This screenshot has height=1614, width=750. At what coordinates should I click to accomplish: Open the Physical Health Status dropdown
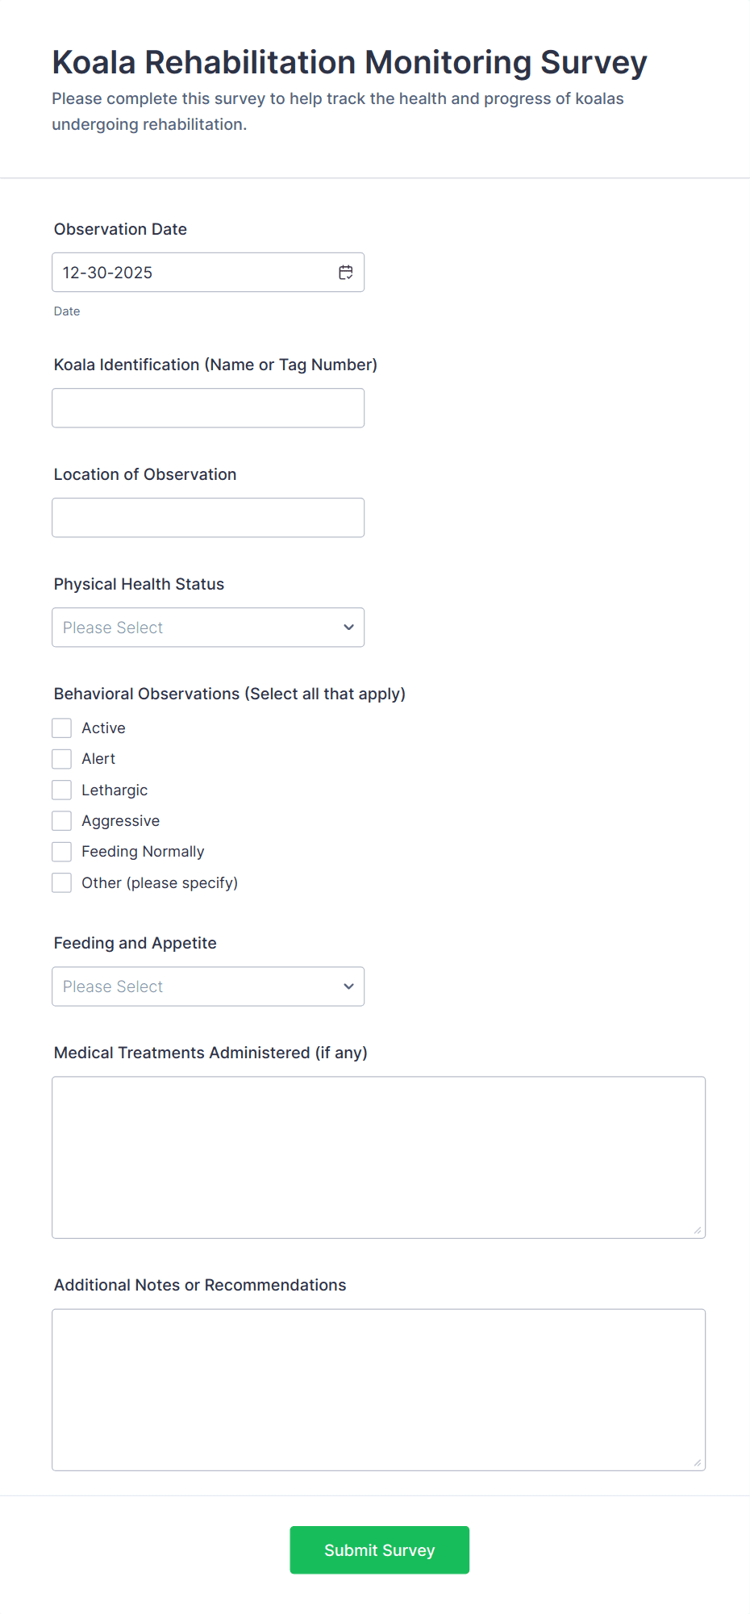[208, 627]
